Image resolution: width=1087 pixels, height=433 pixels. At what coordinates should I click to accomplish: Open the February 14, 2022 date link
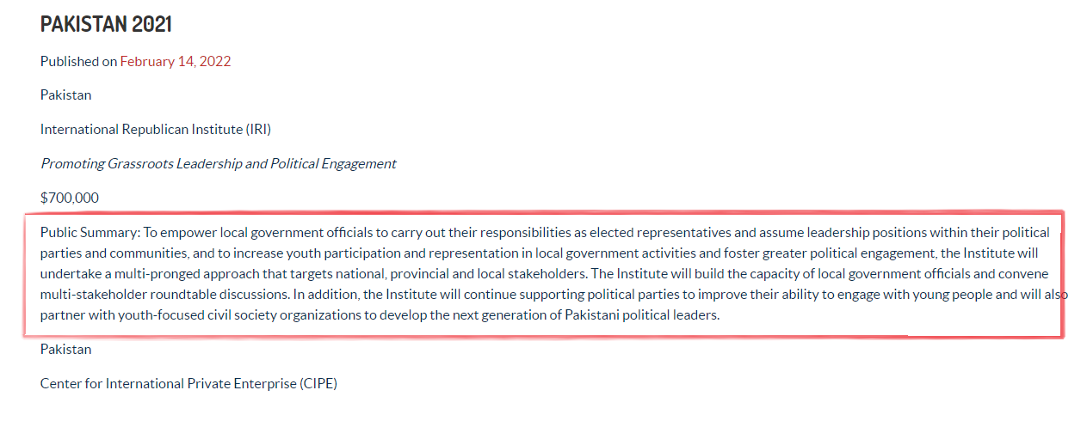[176, 61]
